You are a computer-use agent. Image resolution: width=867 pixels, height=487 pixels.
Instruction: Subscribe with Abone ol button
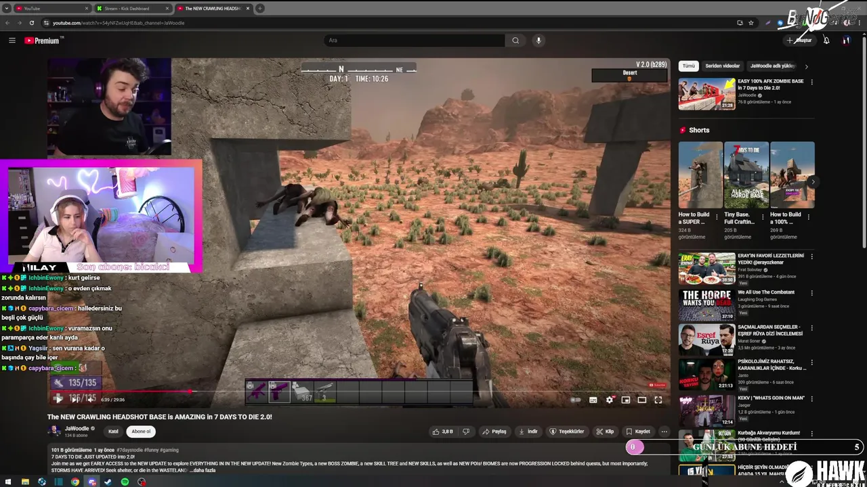(x=141, y=432)
